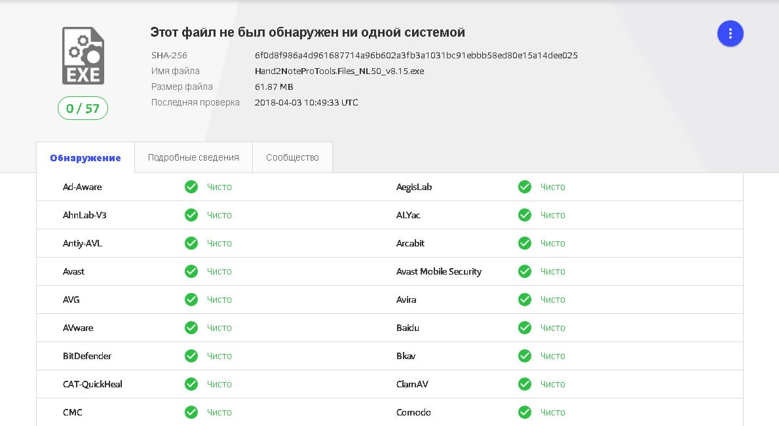This screenshot has width=779, height=426.
Task: Click the green checkmark for ALYac
Action: (525, 215)
